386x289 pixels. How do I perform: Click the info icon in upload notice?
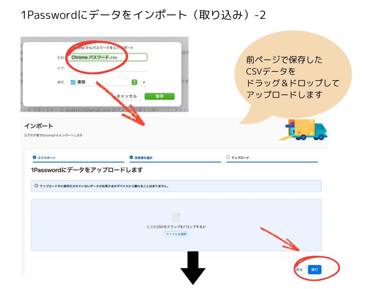click(37, 186)
